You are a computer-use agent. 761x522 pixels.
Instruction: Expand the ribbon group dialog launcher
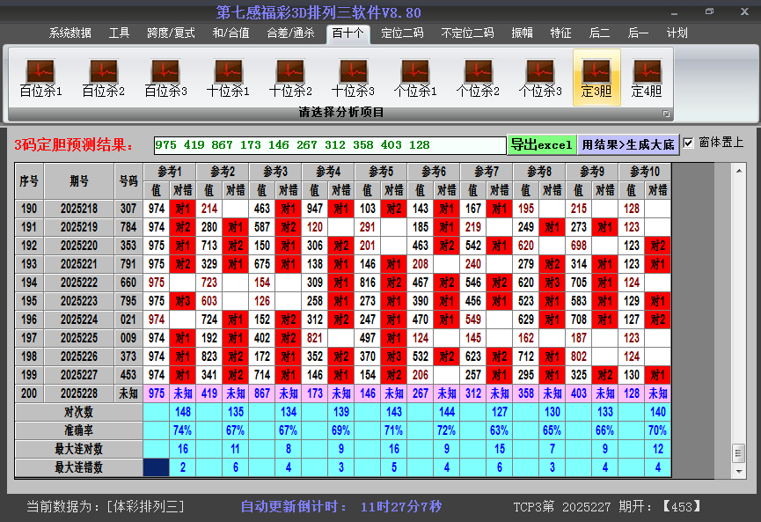click(x=666, y=114)
